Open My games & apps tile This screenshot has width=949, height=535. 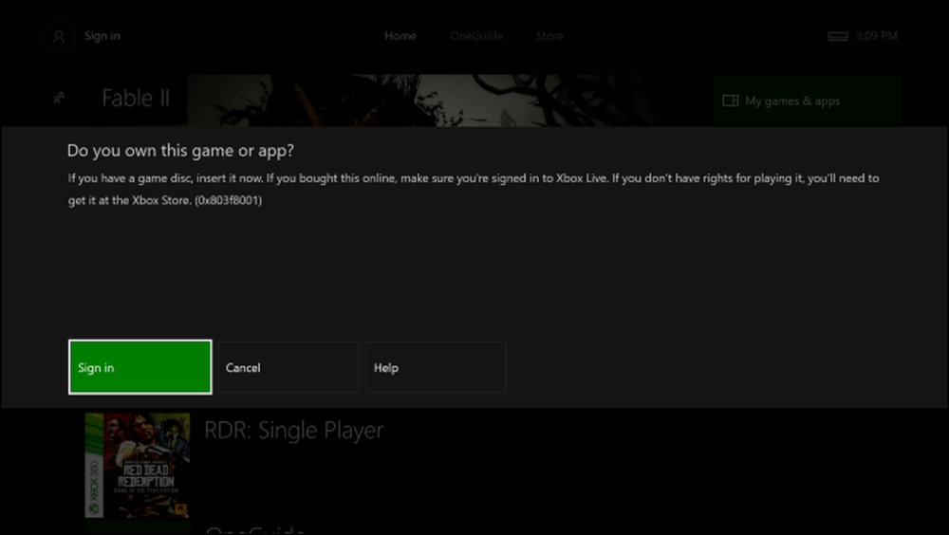[x=808, y=101]
